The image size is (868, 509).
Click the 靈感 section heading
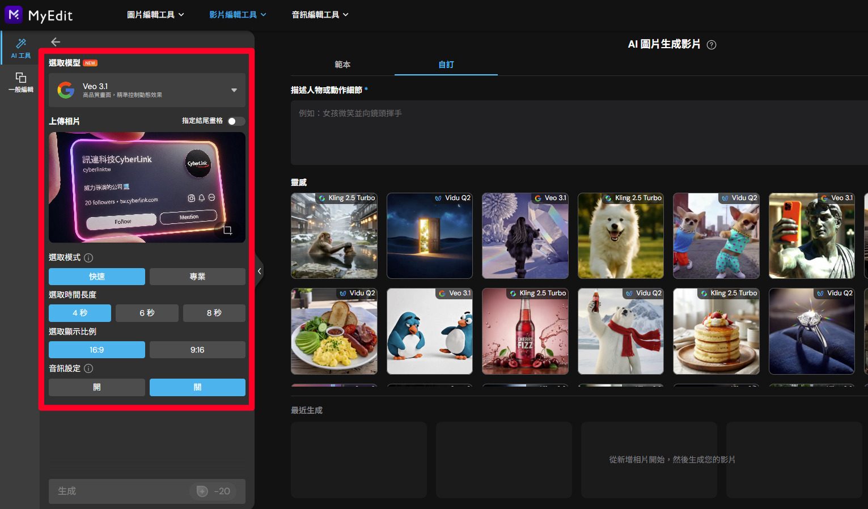299,183
